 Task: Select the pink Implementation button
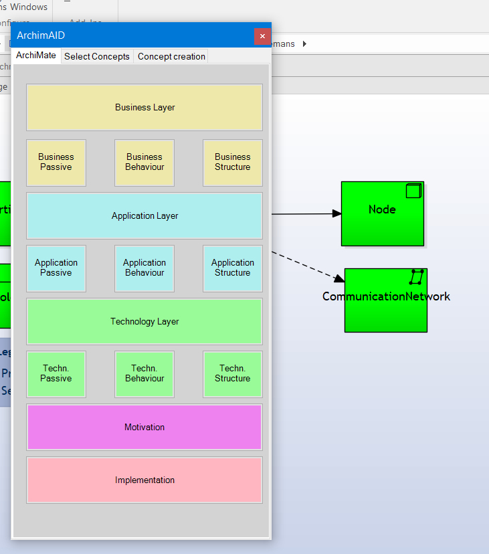(144, 480)
